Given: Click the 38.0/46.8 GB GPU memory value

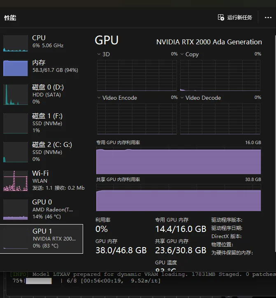Looking at the screenshot, I should 121,250.
